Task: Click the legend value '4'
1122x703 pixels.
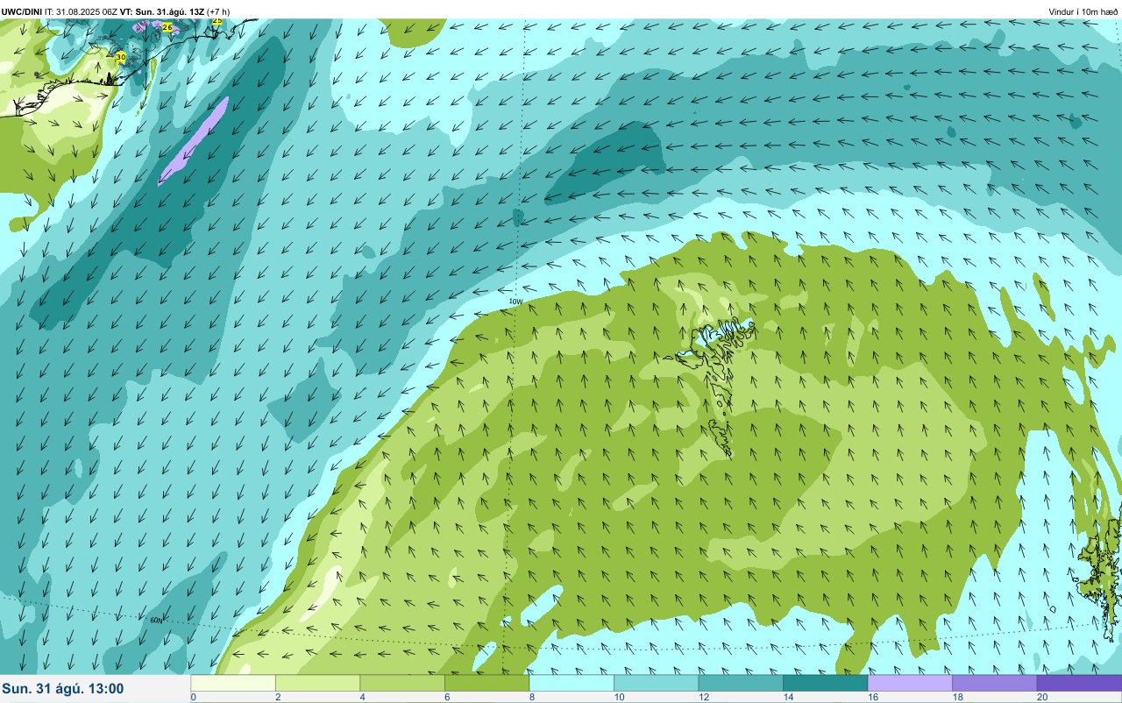Action: click(361, 697)
